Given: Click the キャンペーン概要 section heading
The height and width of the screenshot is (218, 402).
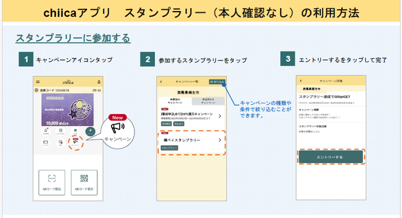Looking at the screenshot, I should 309,110.
